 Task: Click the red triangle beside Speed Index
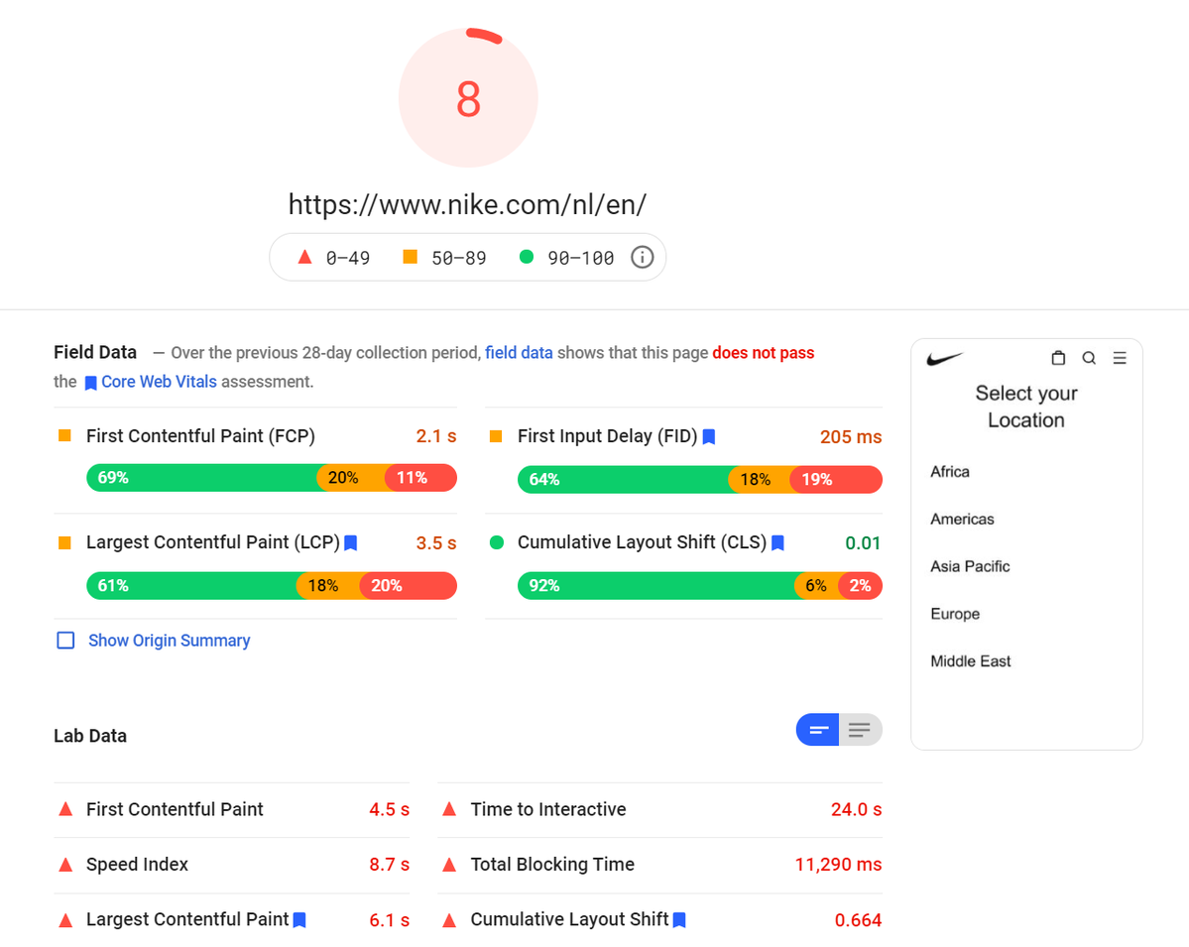pyautogui.click(x=66, y=865)
